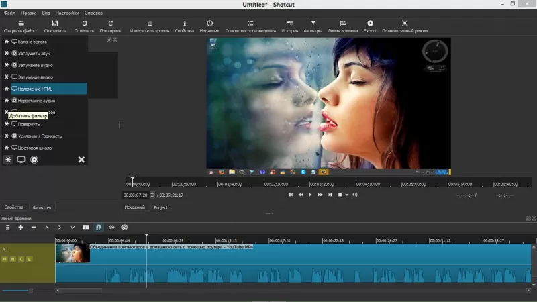
Task: Toggle the timeline snapping magnet
Action: coord(99,228)
